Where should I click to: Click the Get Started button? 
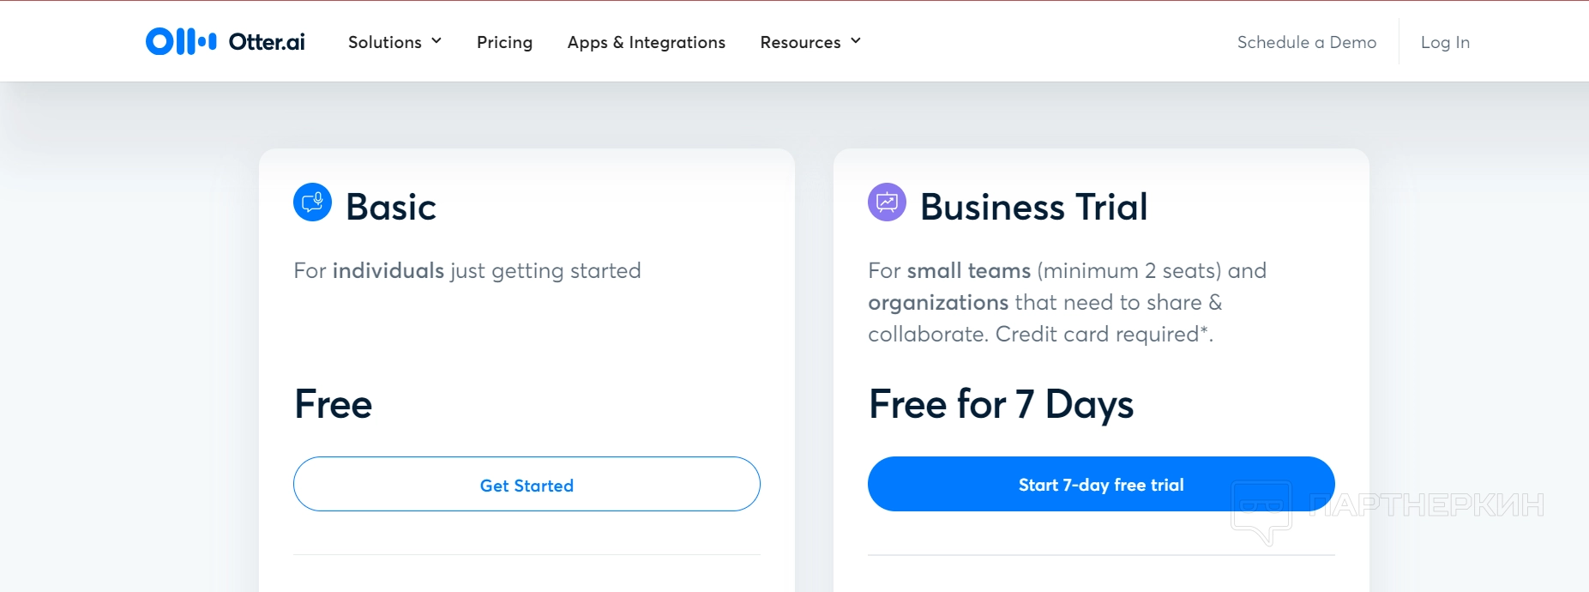[527, 484]
